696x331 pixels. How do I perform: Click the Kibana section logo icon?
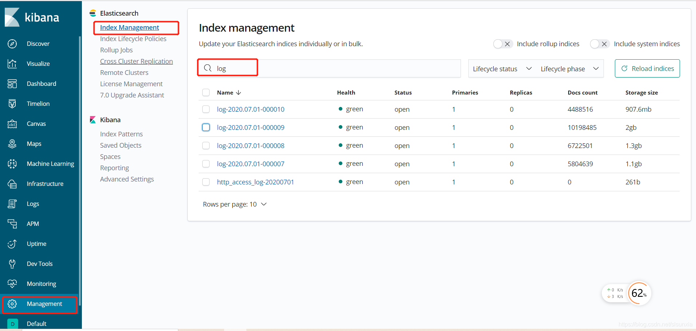click(93, 120)
